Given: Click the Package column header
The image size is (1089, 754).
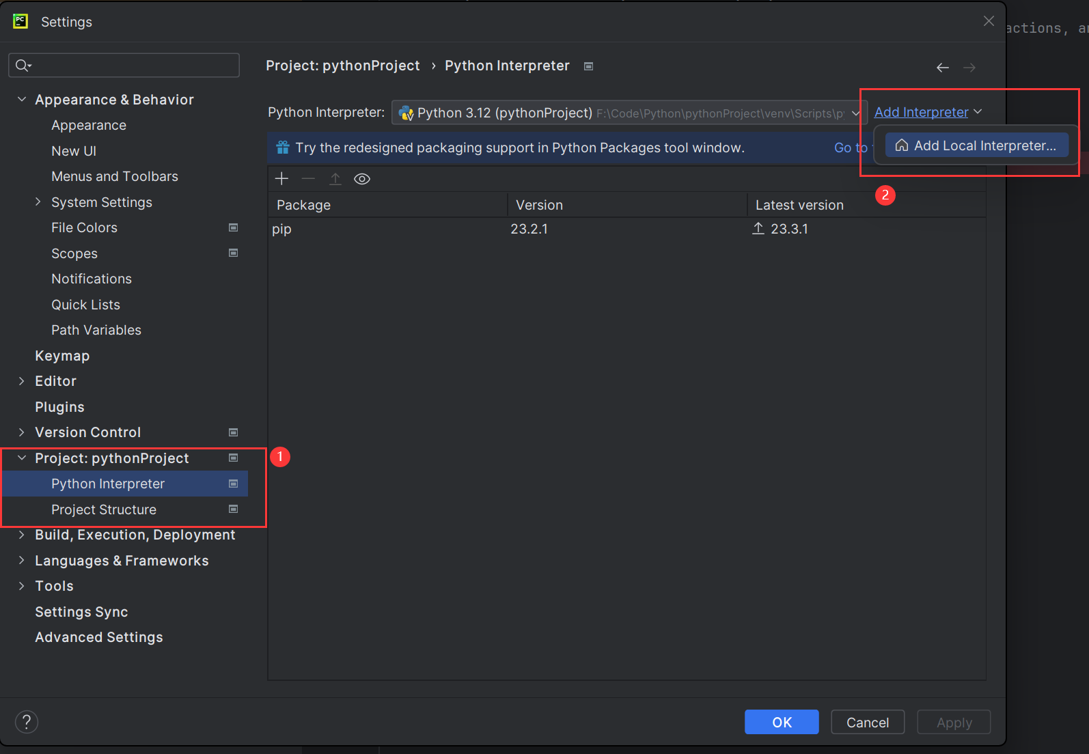Looking at the screenshot, I should pyautogui.click(x=387, y=205).
